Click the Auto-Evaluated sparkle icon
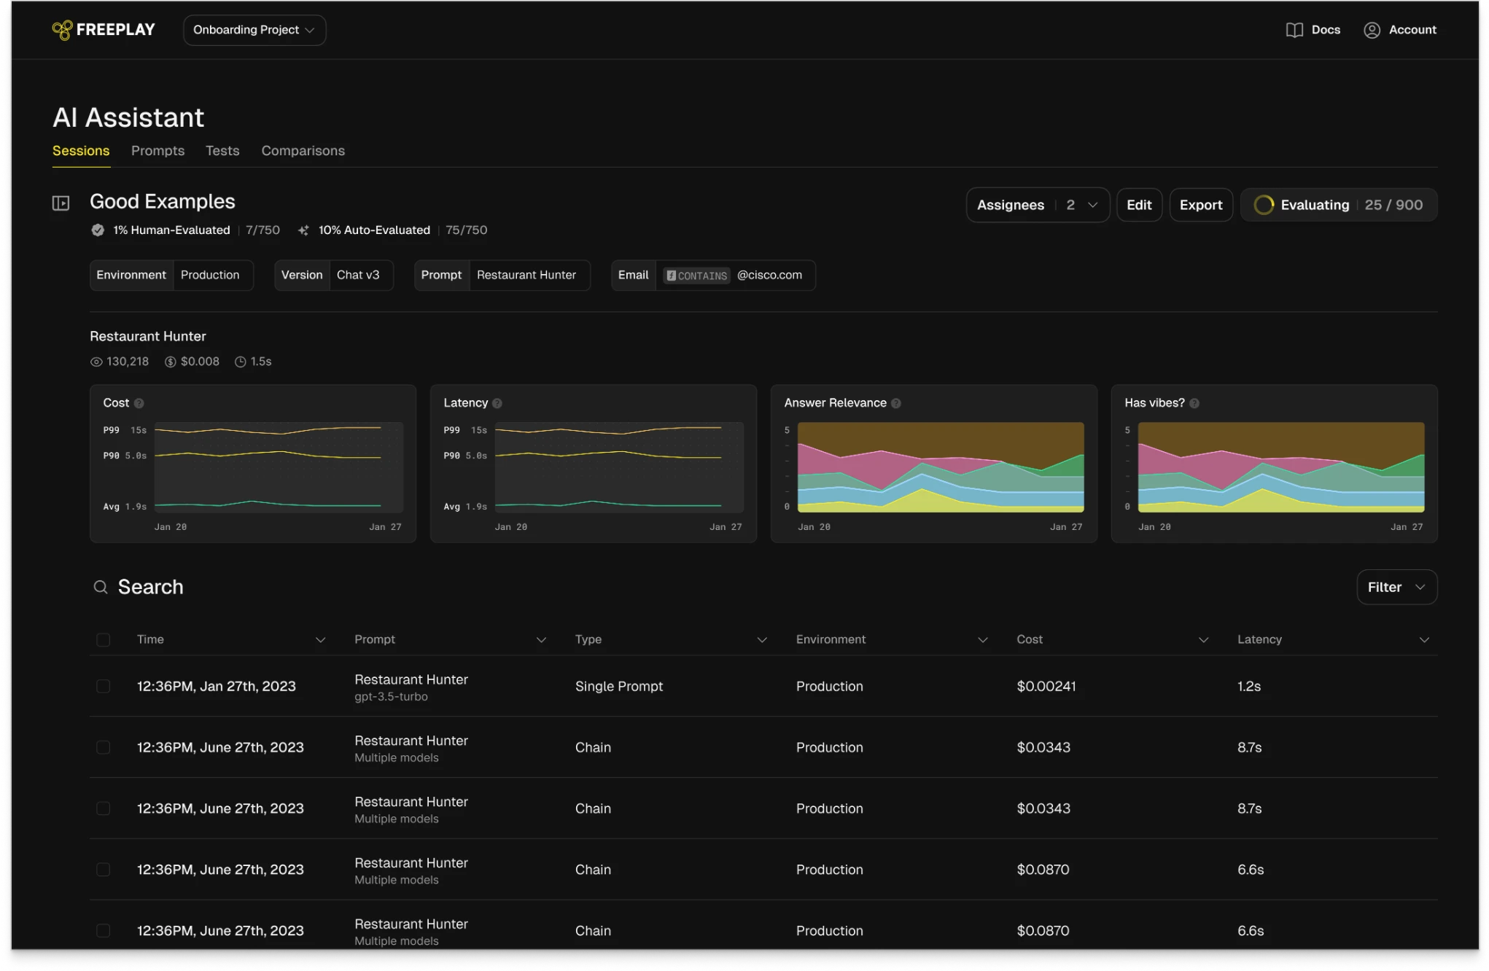1489x971 pixels. pyautogui.click(x=303, y=230)
